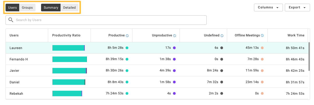Focus the Search by Users field

pyautogui.click(x=106, y=20)
